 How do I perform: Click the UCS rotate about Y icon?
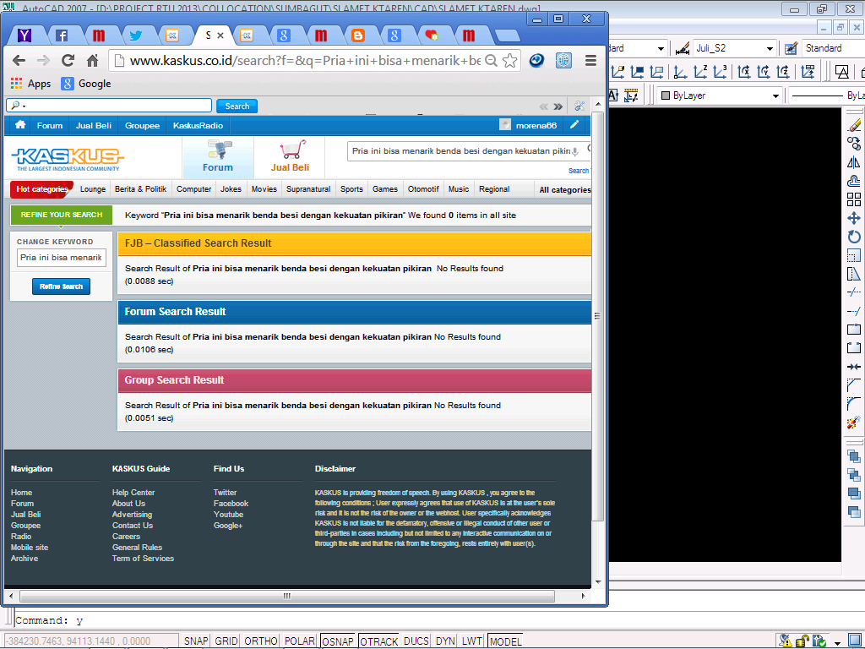pyautogui.click(x=764, y=72)
